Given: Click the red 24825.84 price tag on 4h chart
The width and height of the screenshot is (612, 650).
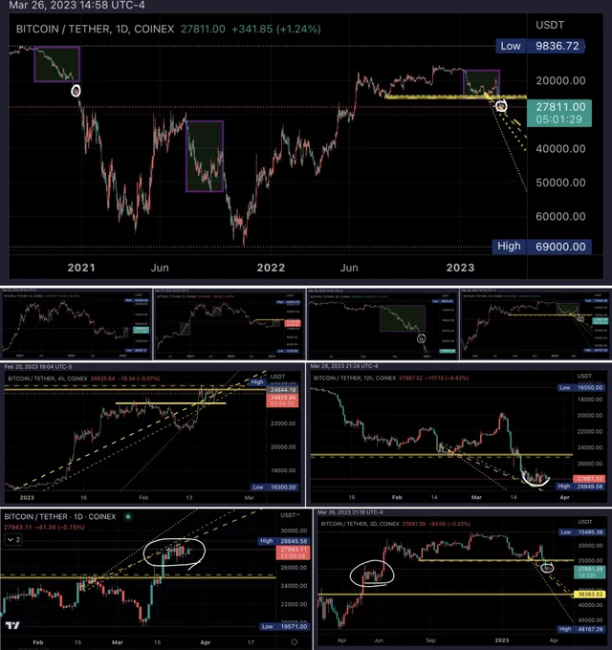Looking at the screenshot, I should pos(282,401).
